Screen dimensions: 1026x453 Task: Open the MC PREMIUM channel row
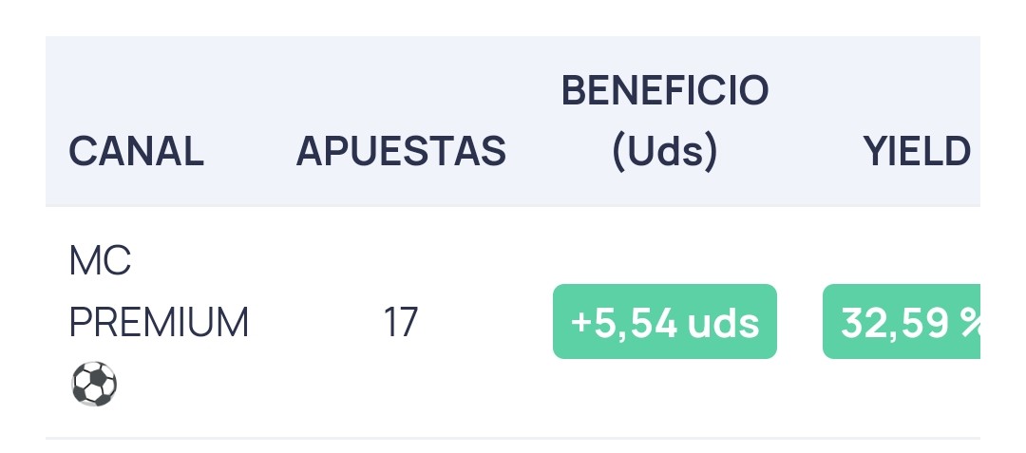click(x=513, y=322)
